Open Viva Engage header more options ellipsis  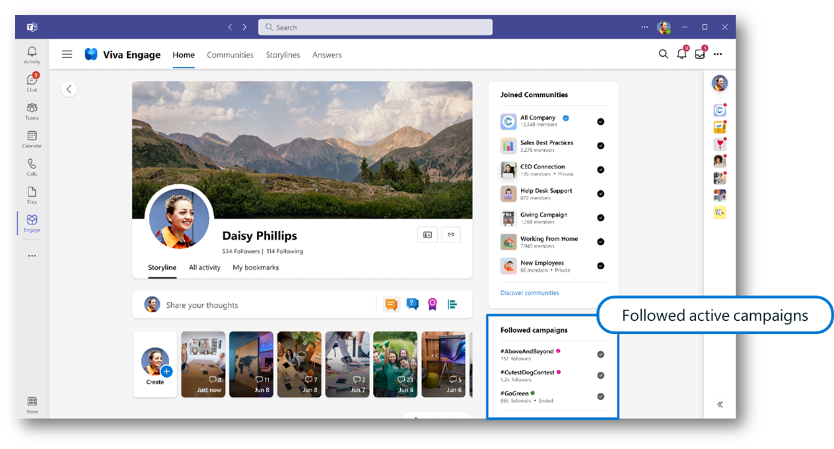click(718, 54)
